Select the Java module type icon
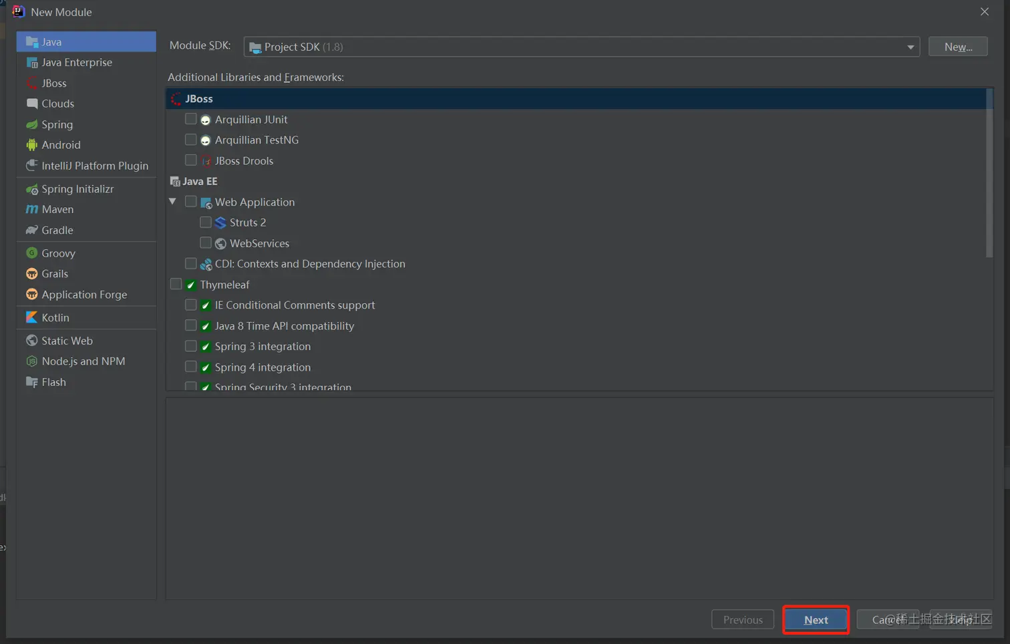1010x644 pixels. tap(31, 41)
